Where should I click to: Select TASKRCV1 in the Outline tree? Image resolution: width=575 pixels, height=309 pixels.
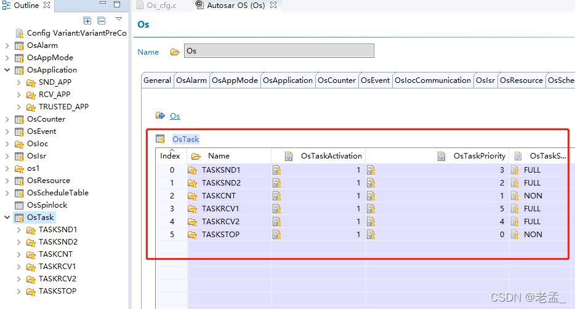coord(57,267)
